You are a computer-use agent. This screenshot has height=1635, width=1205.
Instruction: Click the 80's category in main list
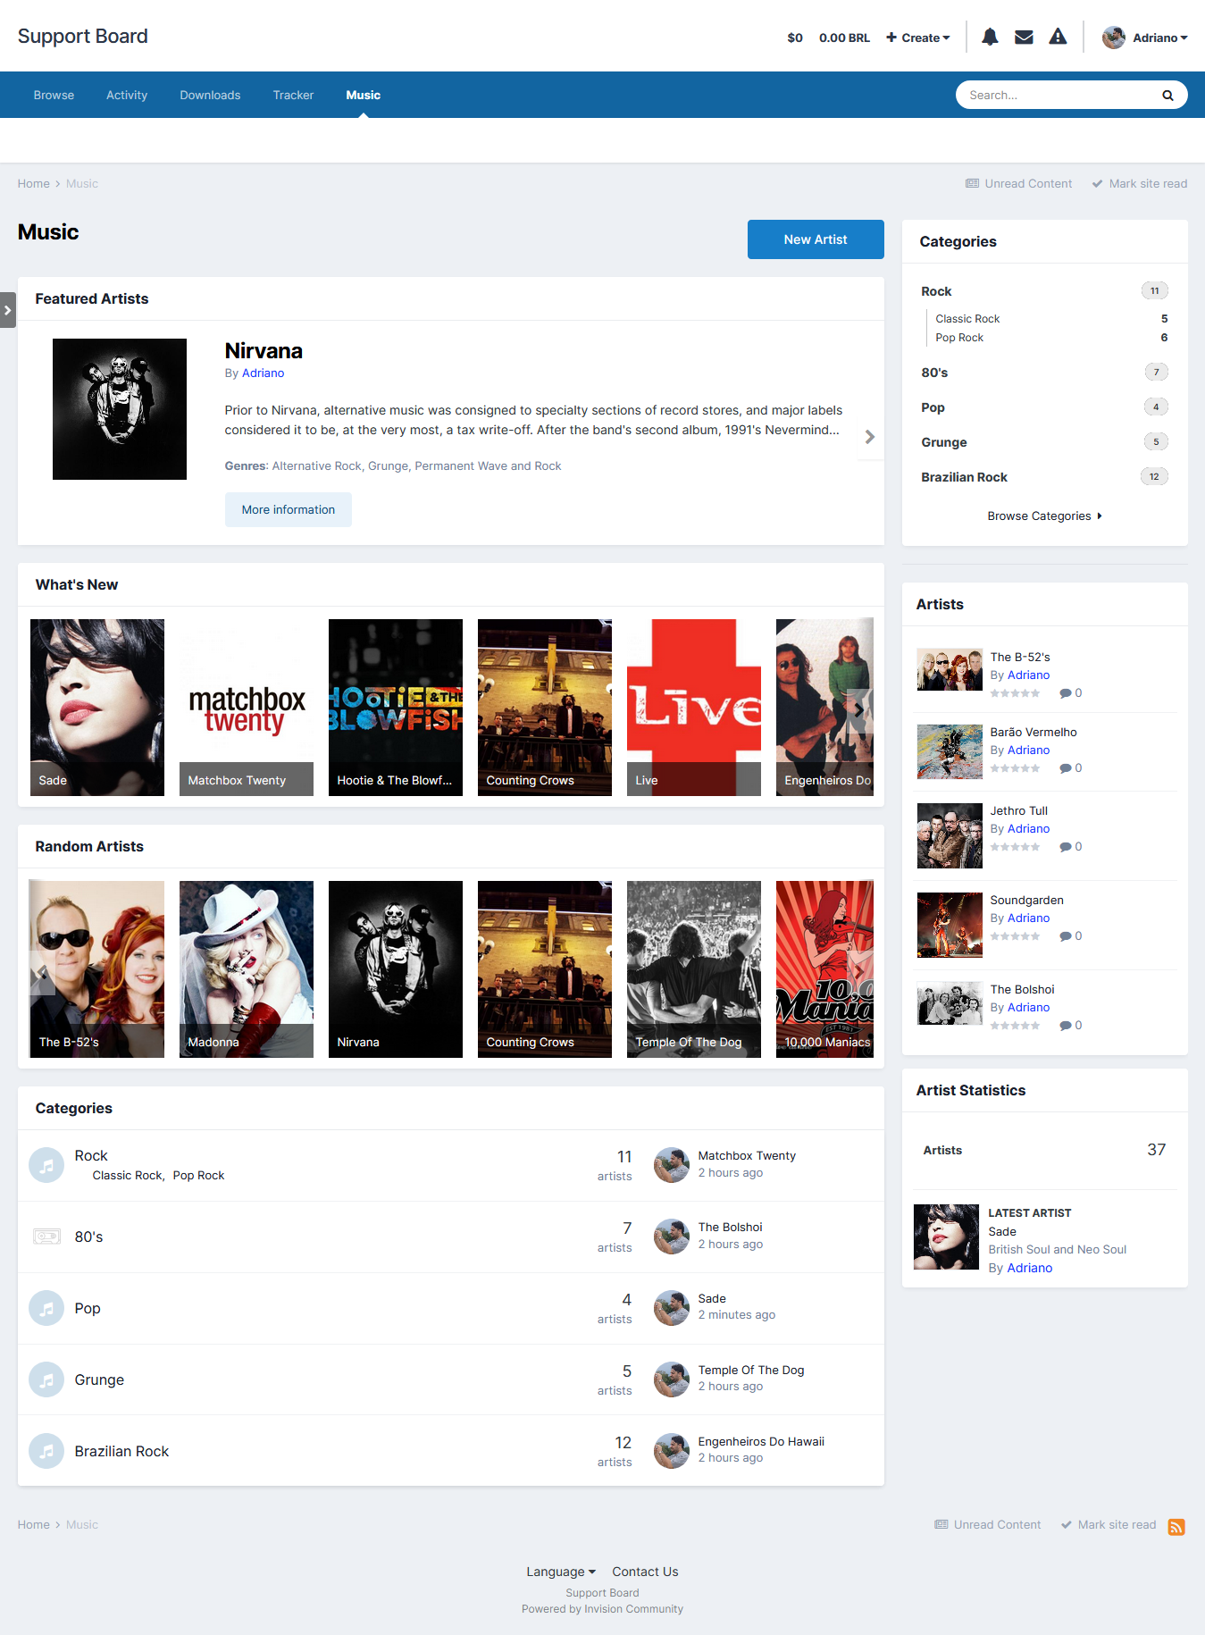pos(88,1237)
